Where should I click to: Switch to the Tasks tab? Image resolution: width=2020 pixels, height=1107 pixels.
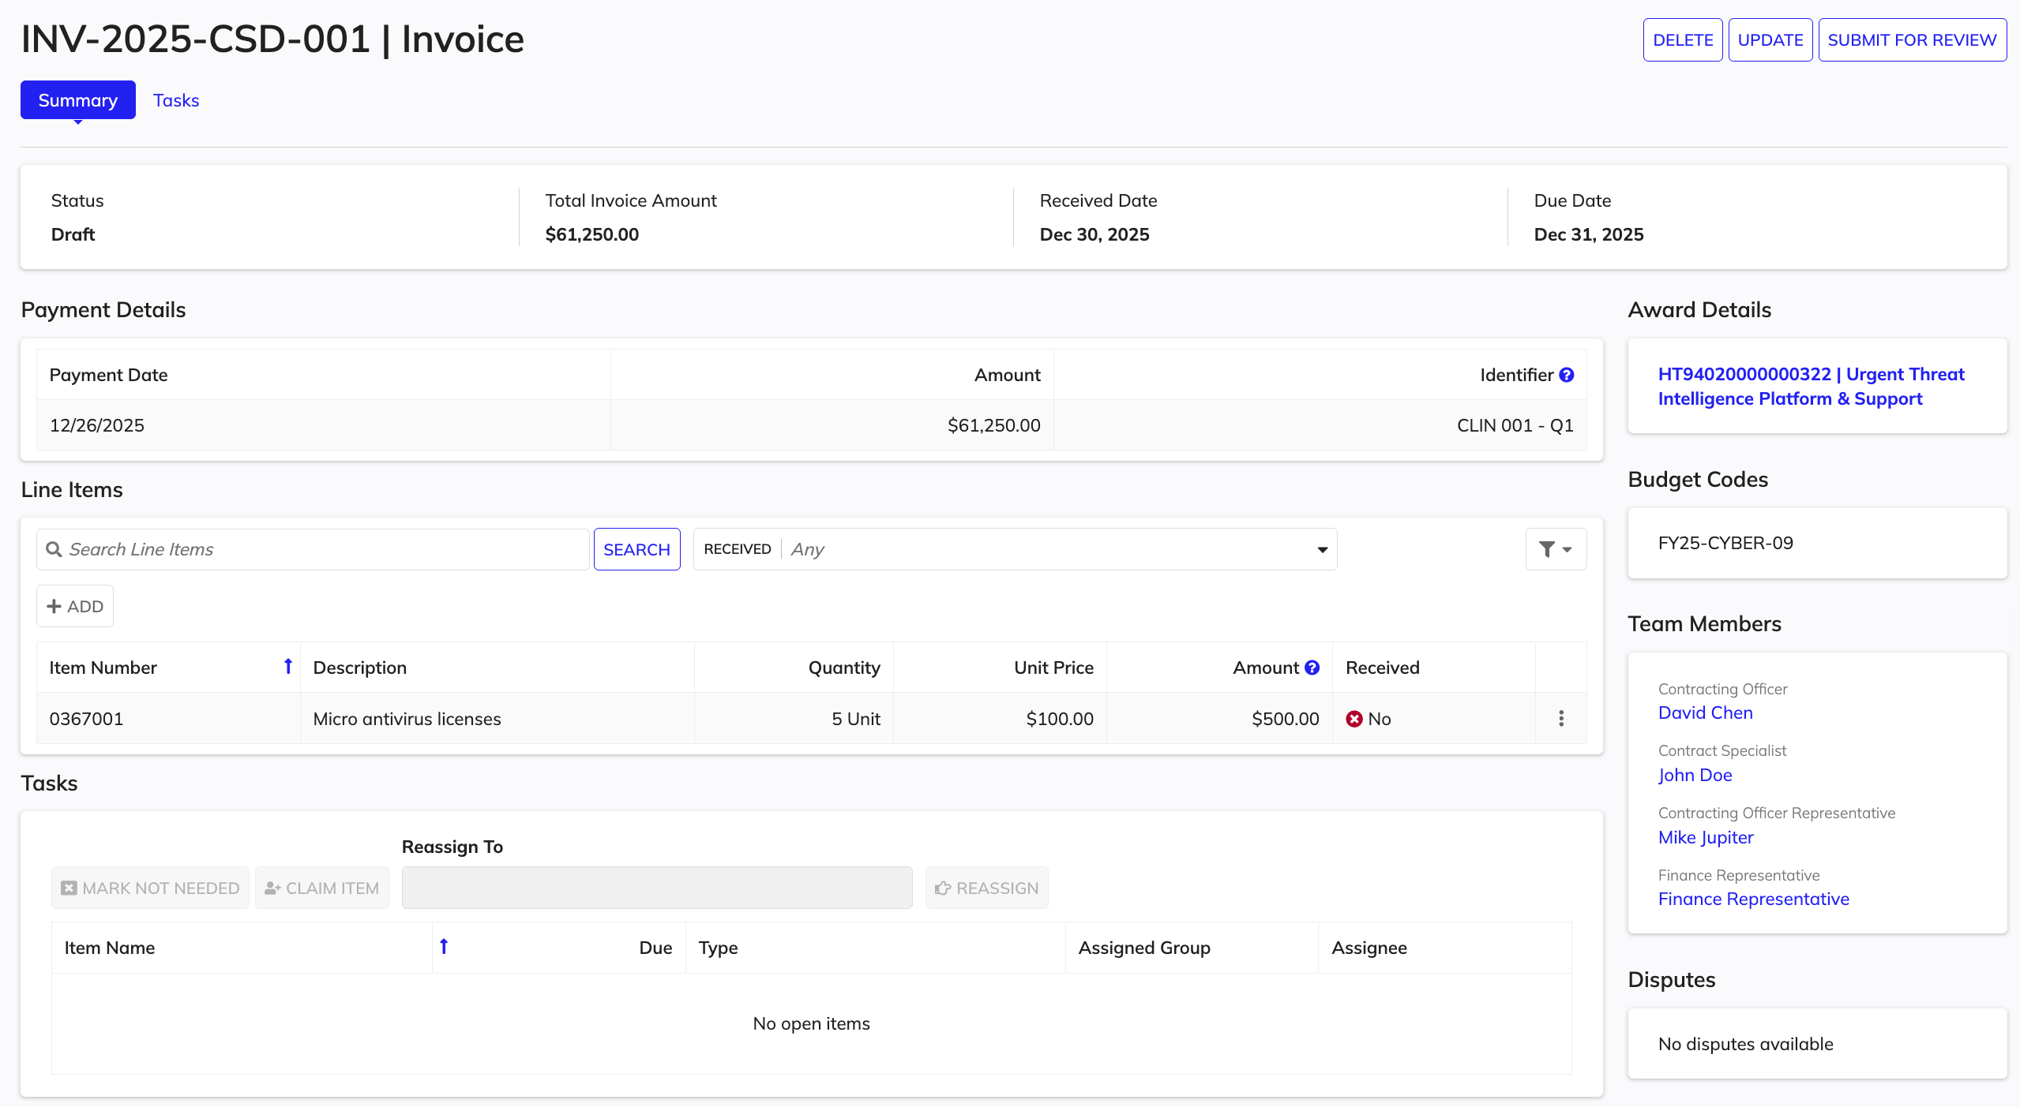point(176,100)
